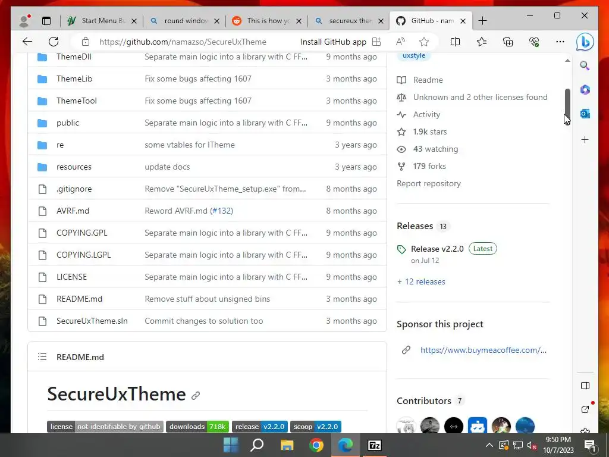Switch to round window search tab
The height and width of the screenshot is (457, 609).
[185, 21]
